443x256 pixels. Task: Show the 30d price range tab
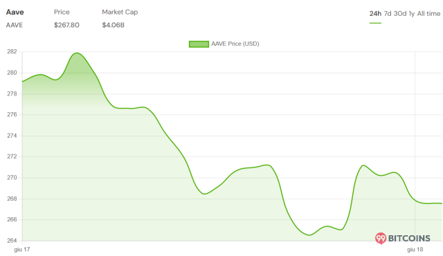(400, 14)
